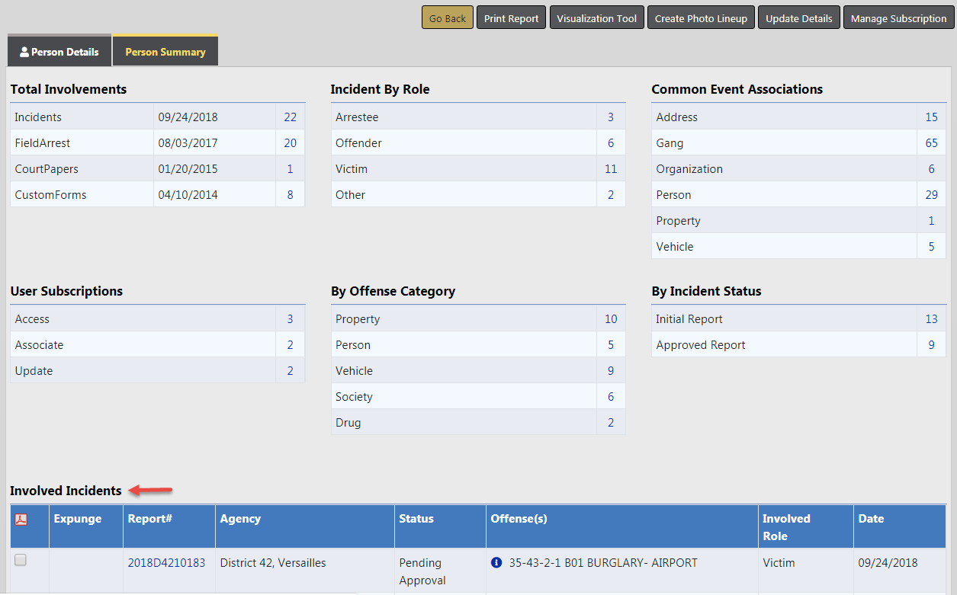Sort by the Date column header

pyautogui.click(x=871, y=519)
